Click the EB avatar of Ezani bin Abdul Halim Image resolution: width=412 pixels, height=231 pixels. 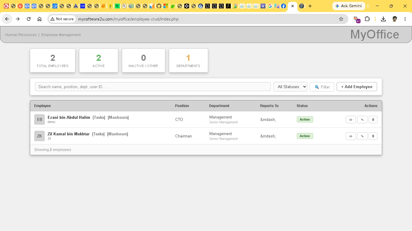(40, 119)
